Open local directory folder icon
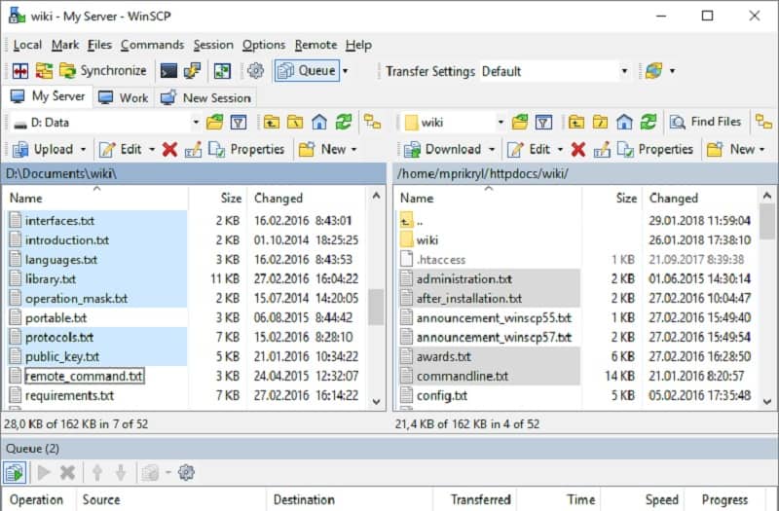The width and height of the screenshot is (779, 511). point(214,123)
